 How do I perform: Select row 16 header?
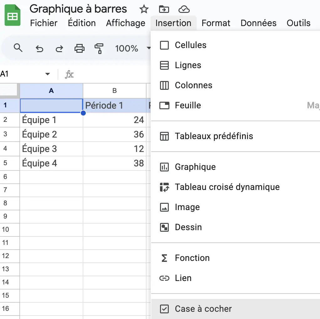click(x=10, y=309)
